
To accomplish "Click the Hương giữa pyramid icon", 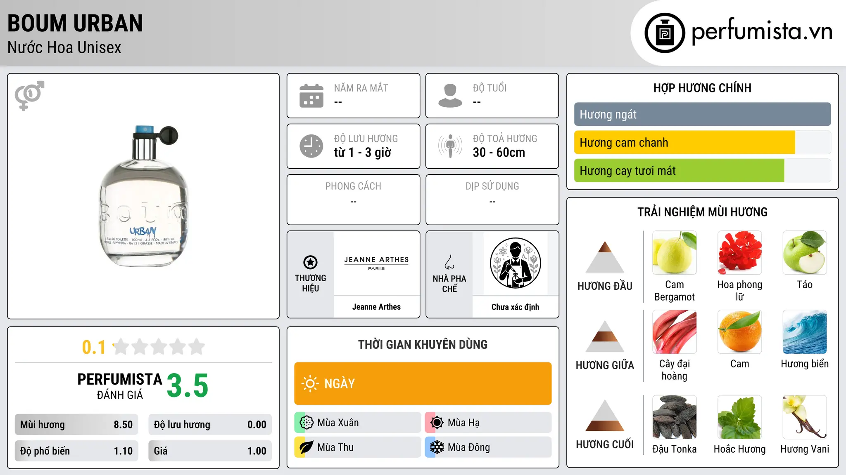I will (x=605, y=336).
